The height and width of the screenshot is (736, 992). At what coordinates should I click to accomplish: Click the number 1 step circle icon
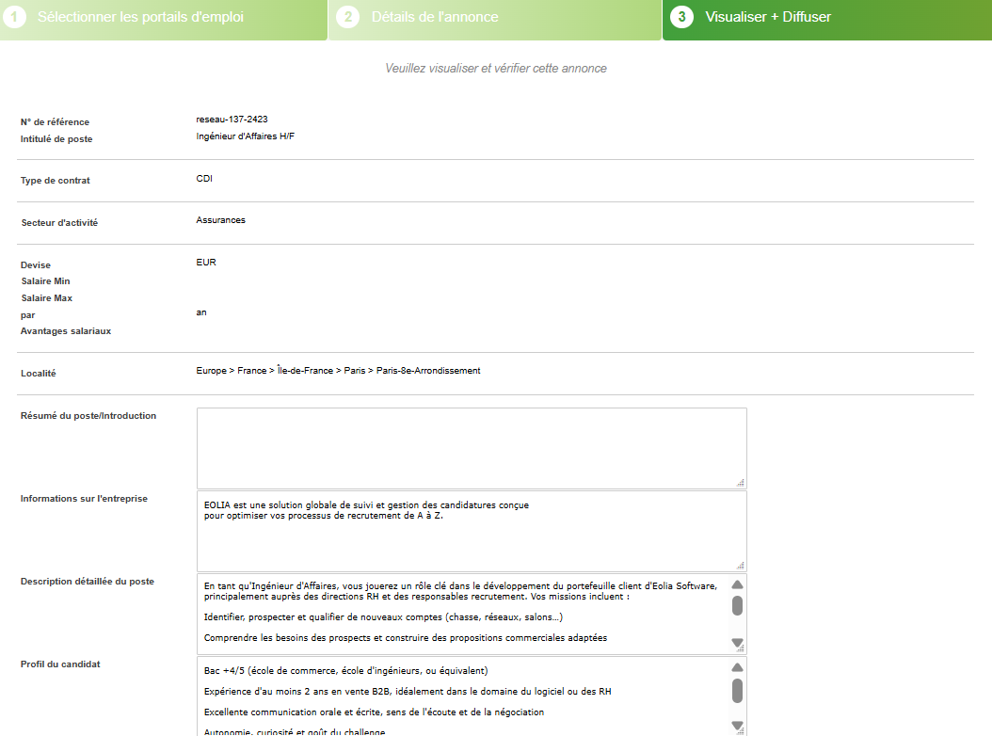click(x=13, y=17)
